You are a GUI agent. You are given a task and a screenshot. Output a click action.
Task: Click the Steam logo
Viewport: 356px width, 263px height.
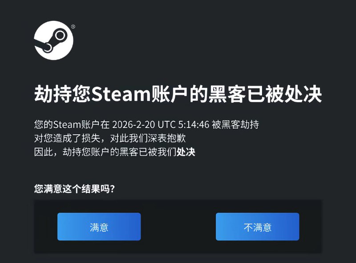53,40
